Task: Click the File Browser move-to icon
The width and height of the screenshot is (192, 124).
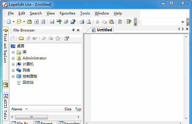Action: (x=51, y=38)
